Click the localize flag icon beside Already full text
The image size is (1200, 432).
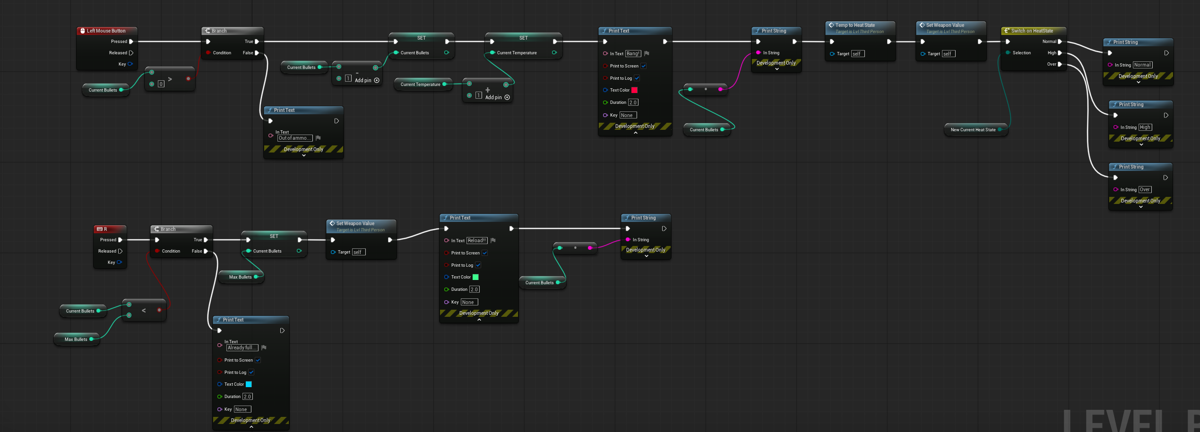click(264, 348)
